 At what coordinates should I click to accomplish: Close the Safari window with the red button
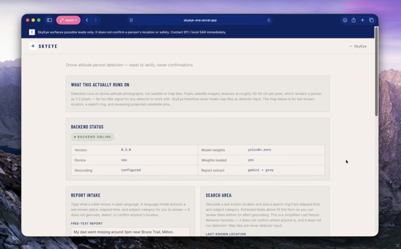pyautogui.click(x=28, y=20)
